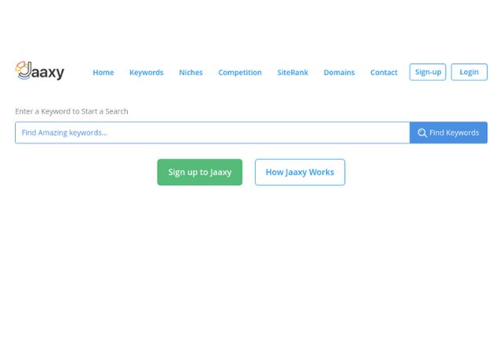Click the magnifying glass search icon
Image resolution: width=502 pixels, height=337 pixels.
click(422, 132)
